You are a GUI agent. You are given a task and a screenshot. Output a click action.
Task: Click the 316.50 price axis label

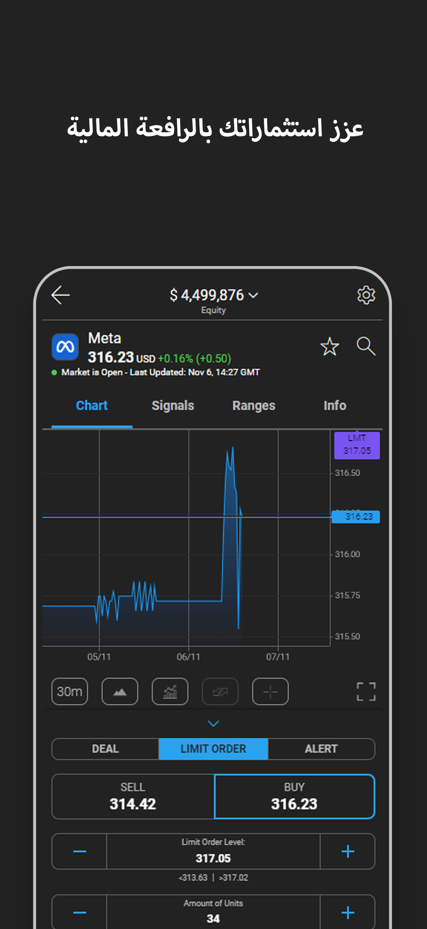click(347, 473)
